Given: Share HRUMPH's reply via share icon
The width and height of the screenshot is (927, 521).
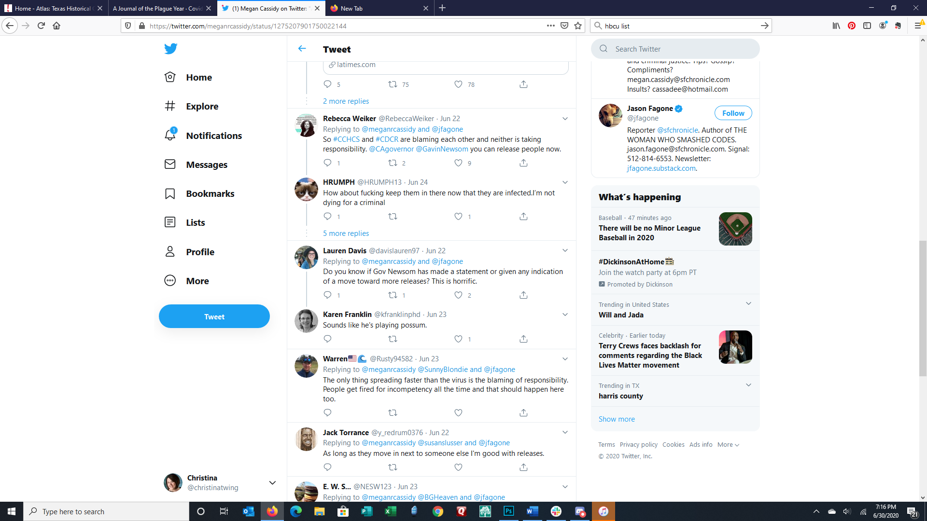Looking at the screenshot, I should [x=523, y=217].
